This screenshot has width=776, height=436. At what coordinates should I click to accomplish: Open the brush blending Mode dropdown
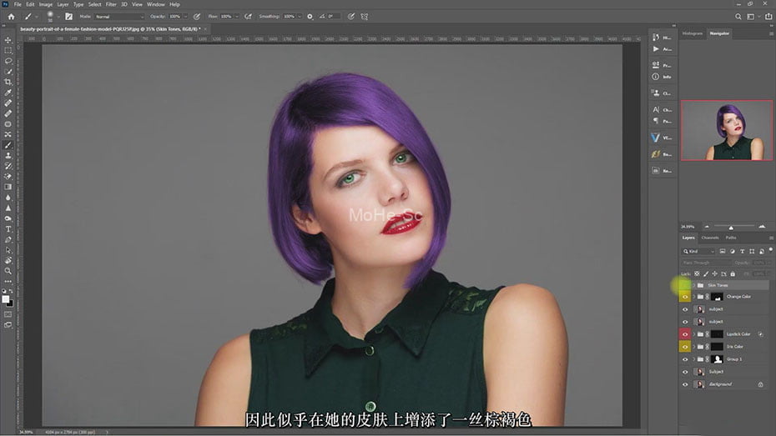tap(118, 16)
